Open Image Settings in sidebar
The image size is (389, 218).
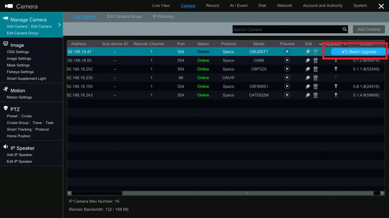(x=19, y=59)
